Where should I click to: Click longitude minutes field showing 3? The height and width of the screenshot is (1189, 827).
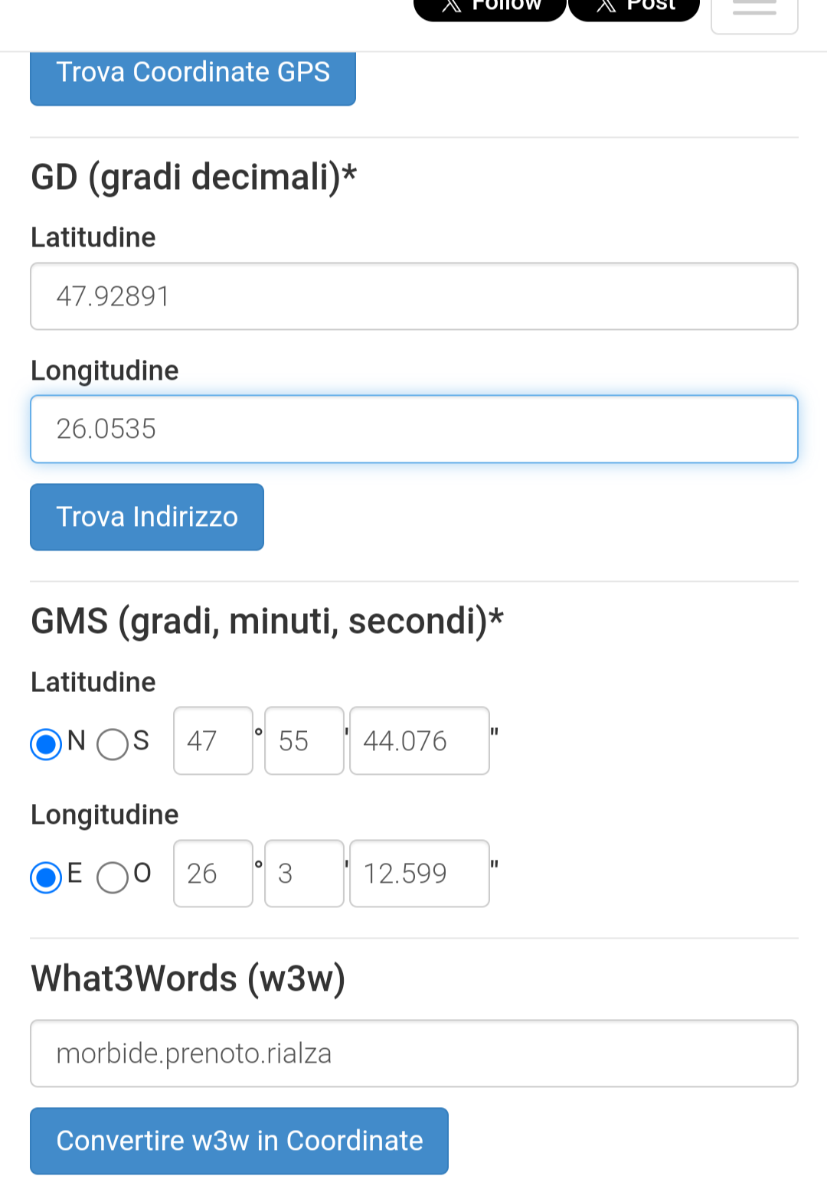click(304, 874)
